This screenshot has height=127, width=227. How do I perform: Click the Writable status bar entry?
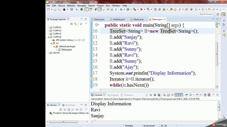click(129, 126)
